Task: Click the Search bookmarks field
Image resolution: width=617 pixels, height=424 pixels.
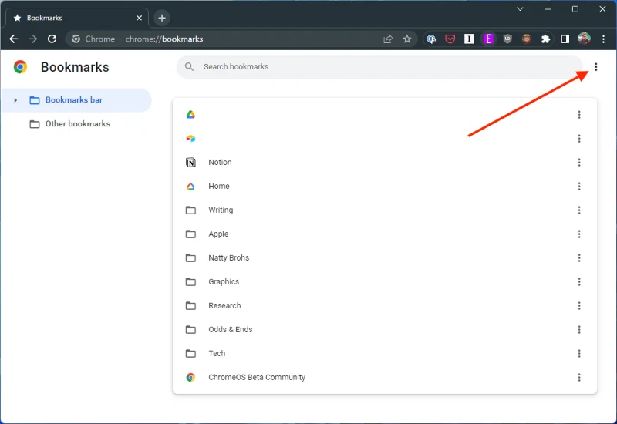Action: pos(378,67)
